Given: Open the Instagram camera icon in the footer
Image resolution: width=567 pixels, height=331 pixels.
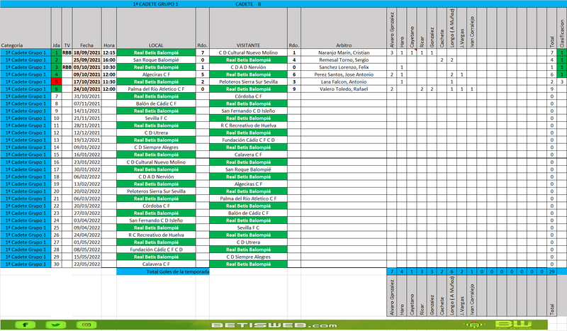Looking at the screenshot, I should 86,325.
